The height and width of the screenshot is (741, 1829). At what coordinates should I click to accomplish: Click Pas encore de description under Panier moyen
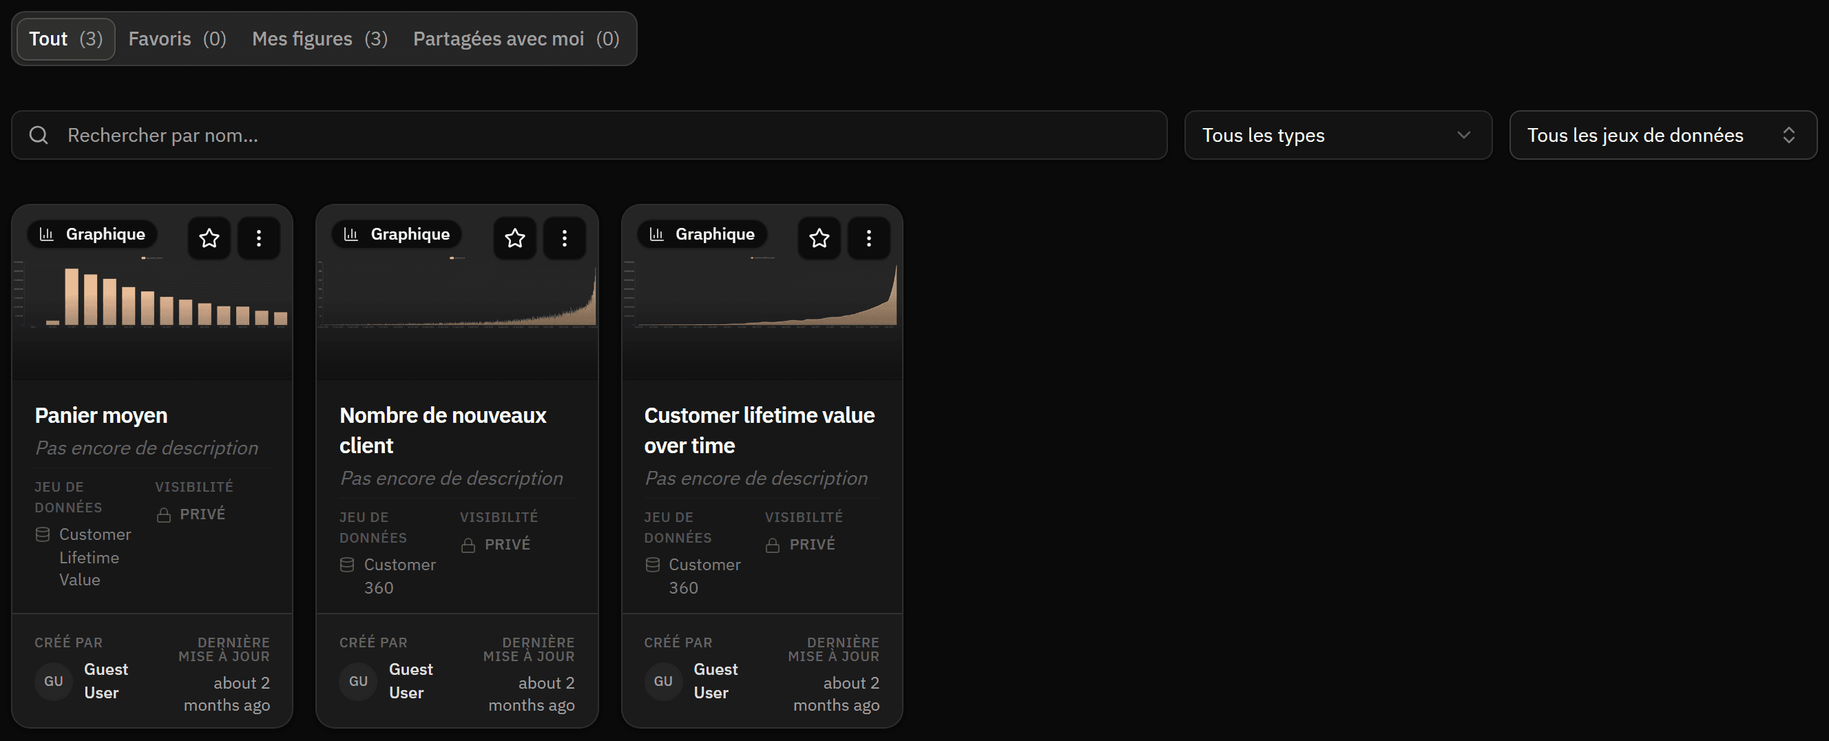[x=147, y=448]
